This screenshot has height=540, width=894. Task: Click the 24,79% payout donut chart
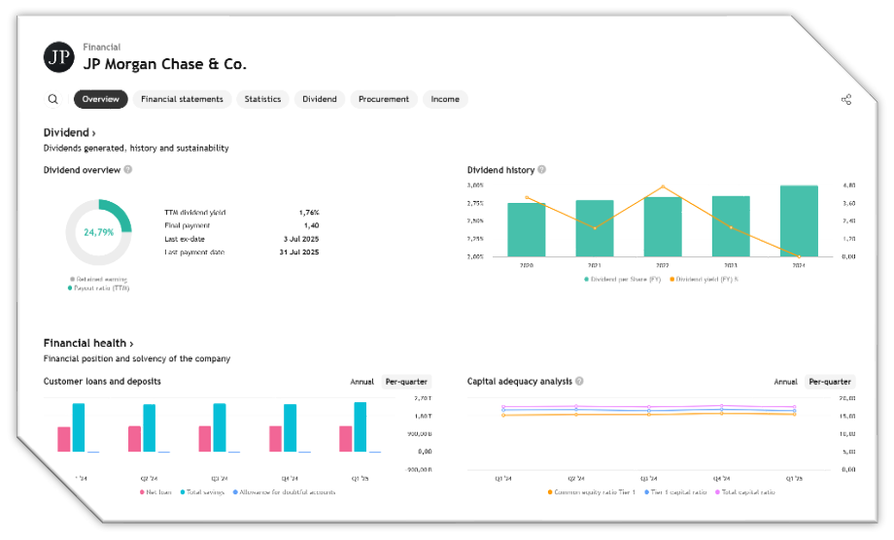coord(99,232)
